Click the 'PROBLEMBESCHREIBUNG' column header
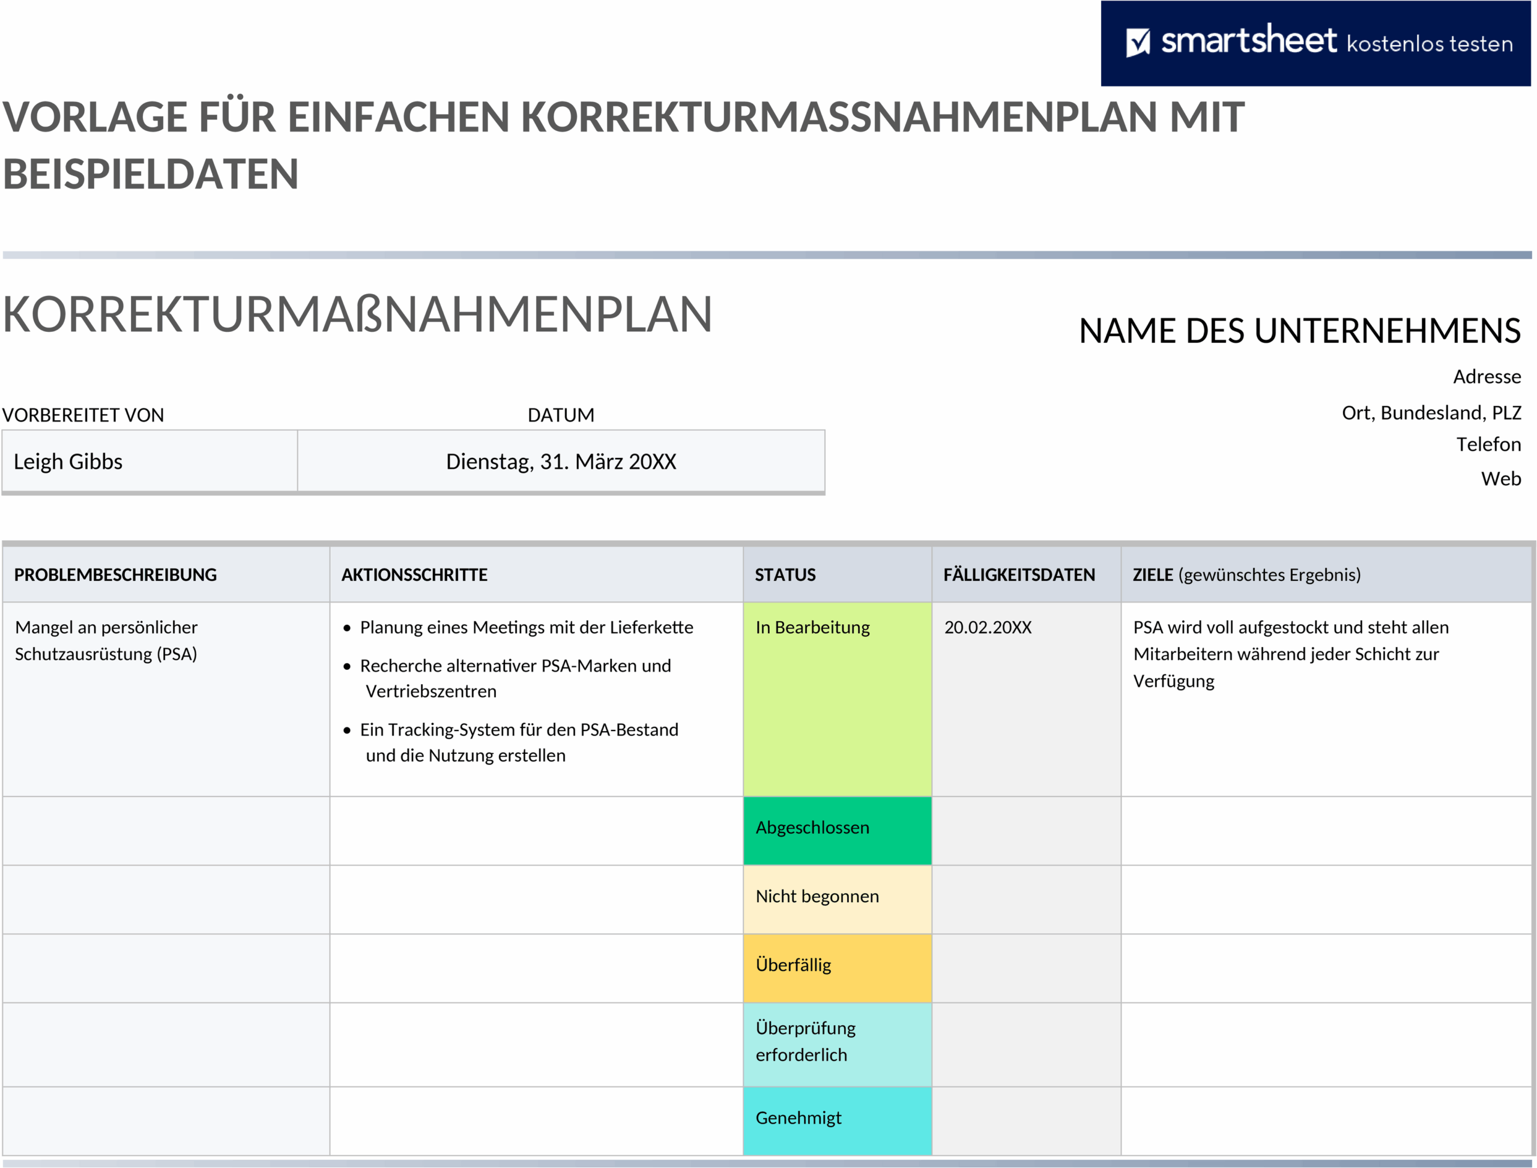The width and height of the screenshot is (1537, 1168). (166, 574)
